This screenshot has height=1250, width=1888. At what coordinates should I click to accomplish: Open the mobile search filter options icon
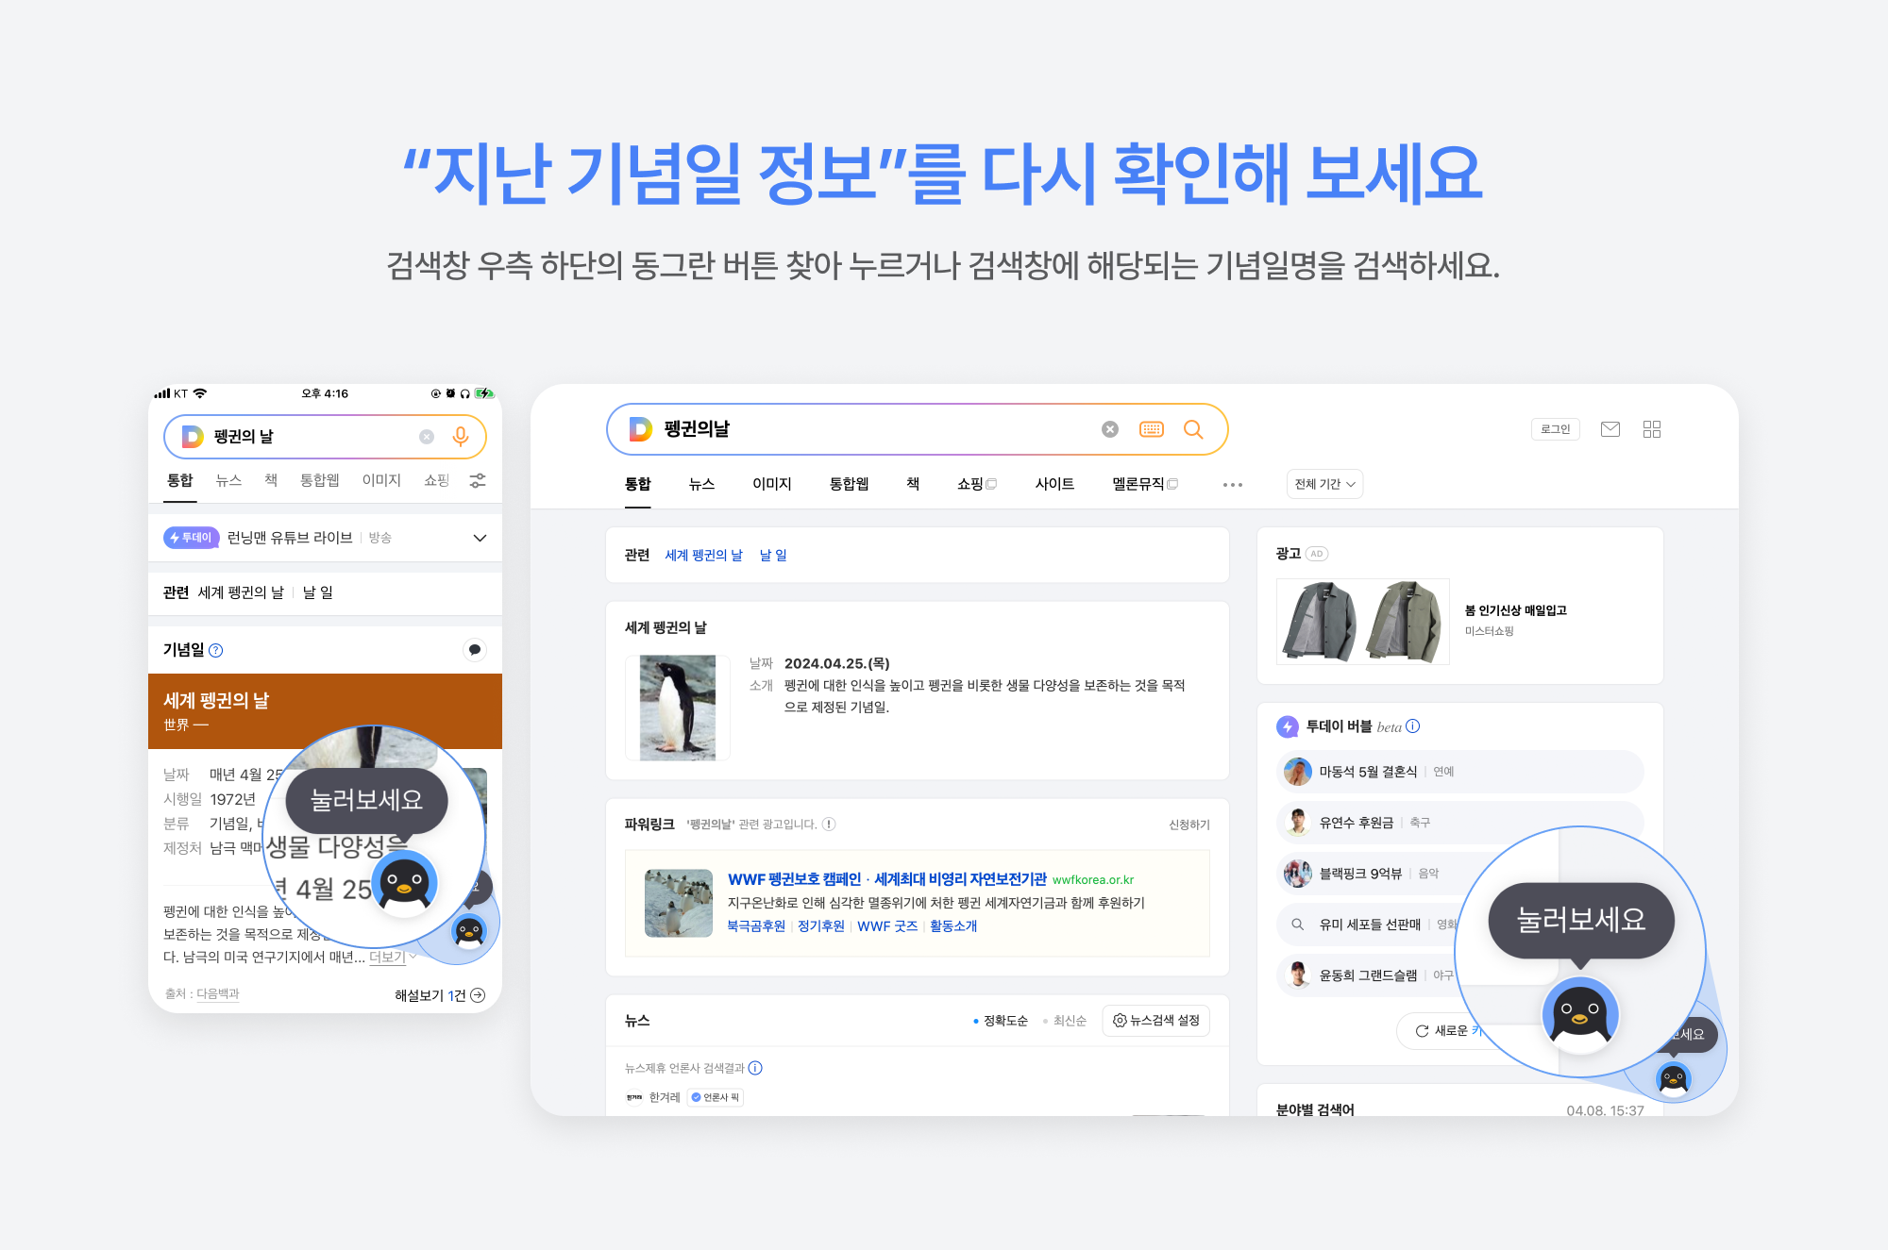478,480
